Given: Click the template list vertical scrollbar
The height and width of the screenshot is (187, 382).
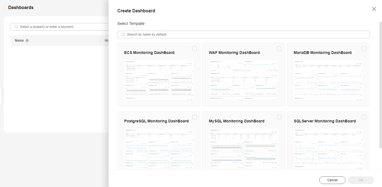Looking at the screenshot, I should (380, 85).
